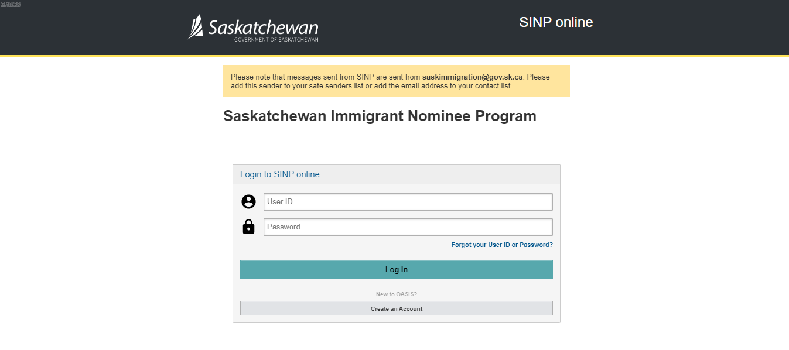Open the Forgot your User ID or Password link
Viewport: 789px width, 350px height.
point(502,245)
